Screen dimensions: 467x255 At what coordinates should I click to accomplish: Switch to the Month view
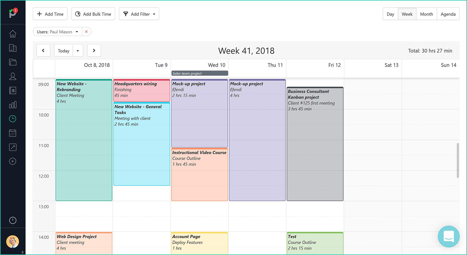tap(426, 14)
